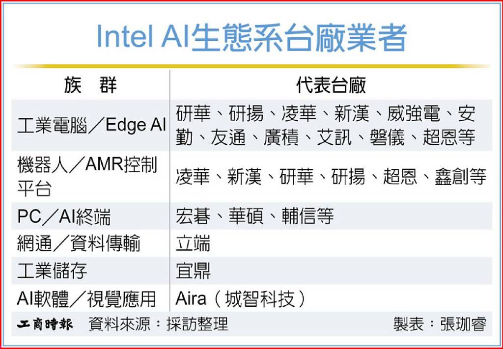503x349 pixels.
Task: Click the 資料來源：採訪整理 source note
Action: point(158,324)
